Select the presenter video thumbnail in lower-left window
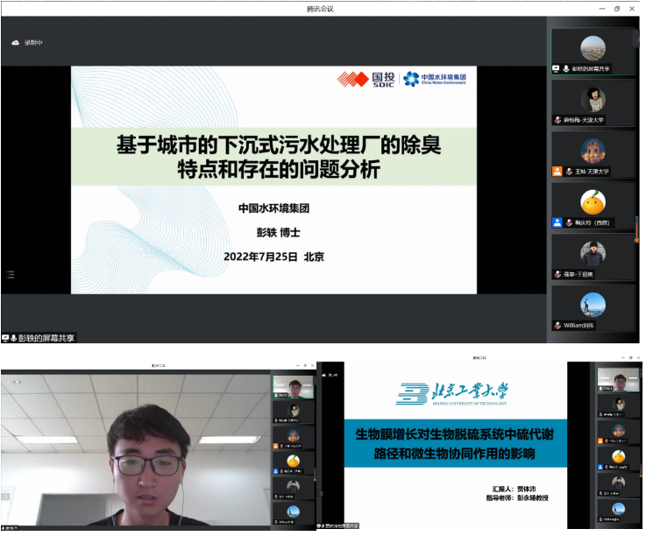 coord(294,387)
